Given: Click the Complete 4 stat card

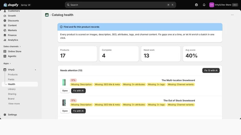Looking at the screenshot, I should click(119, 54).
